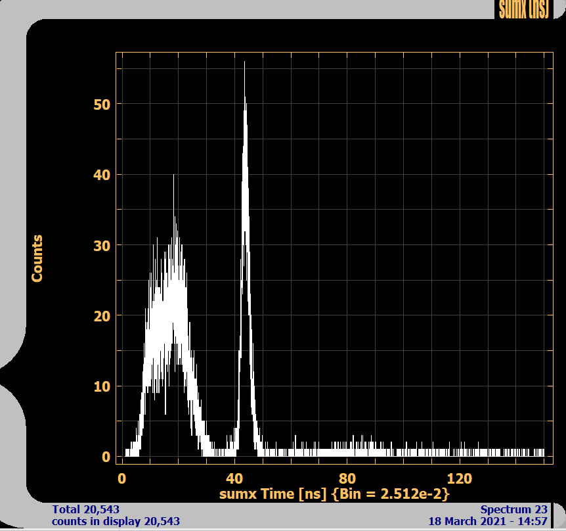Click the y-axis tick label 40
Screen dimensions: 566x531
(x=102, y=175)
